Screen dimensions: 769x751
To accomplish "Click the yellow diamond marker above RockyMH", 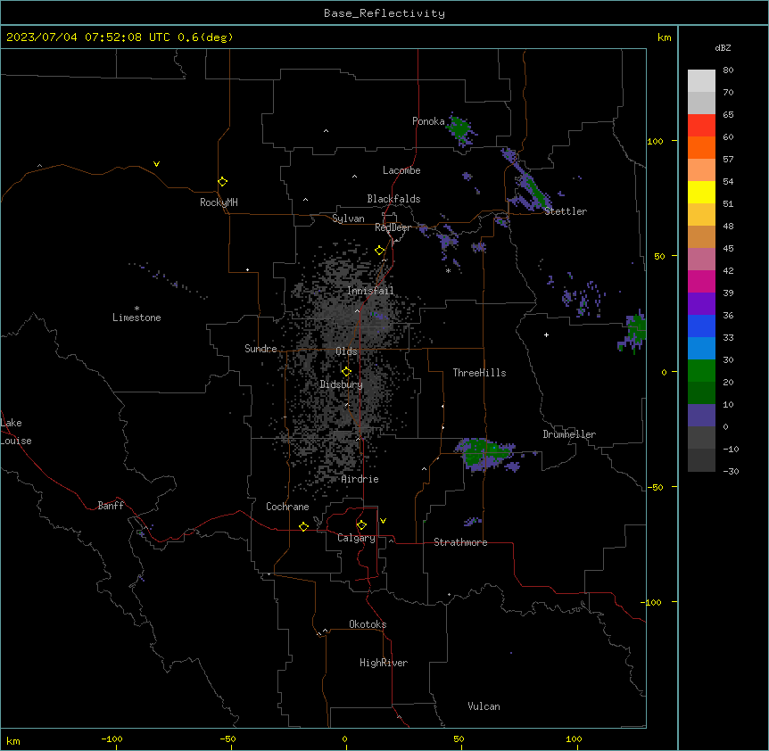I will 223,182.
